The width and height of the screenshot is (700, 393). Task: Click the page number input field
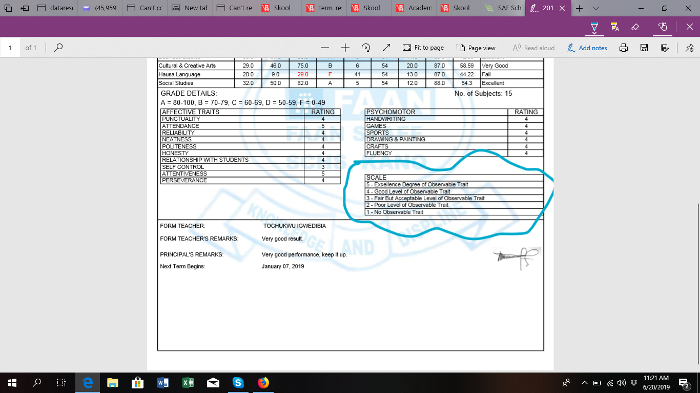[10, 48]
